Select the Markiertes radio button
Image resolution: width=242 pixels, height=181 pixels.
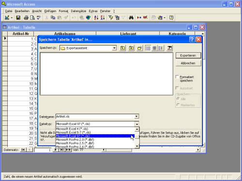tap(178, 105)
